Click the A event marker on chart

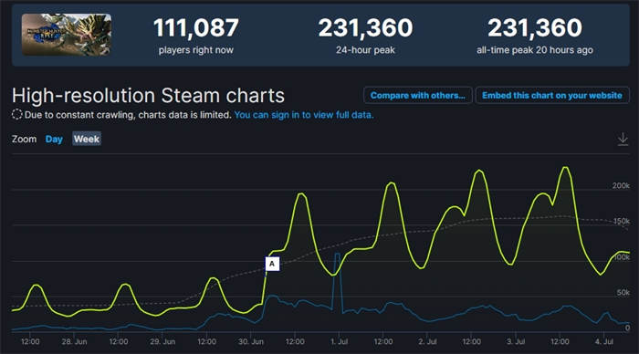(272, 264)
